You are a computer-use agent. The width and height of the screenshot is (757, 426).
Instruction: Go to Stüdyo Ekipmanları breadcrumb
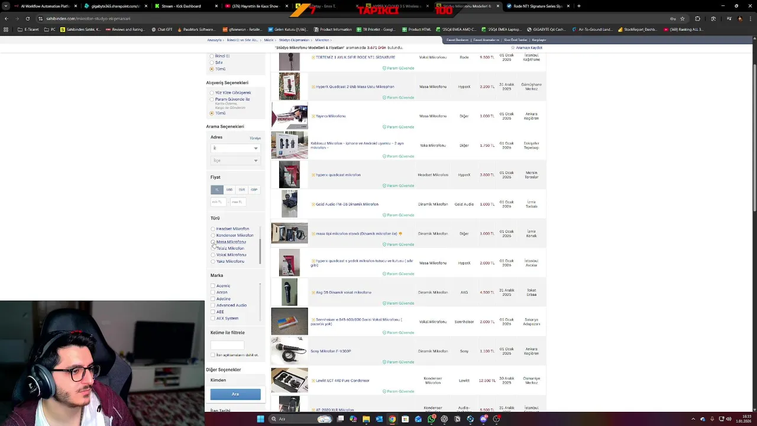point(294,40)
